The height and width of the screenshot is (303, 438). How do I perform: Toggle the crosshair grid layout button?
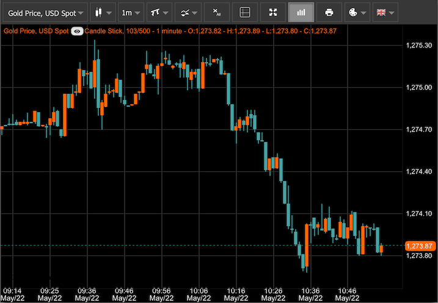click(244, 12)
